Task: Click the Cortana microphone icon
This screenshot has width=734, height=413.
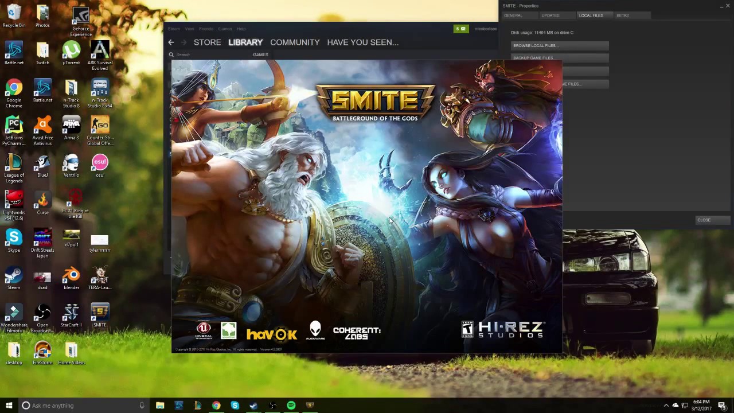Action: pyautogui.click(x=142, y=406)
